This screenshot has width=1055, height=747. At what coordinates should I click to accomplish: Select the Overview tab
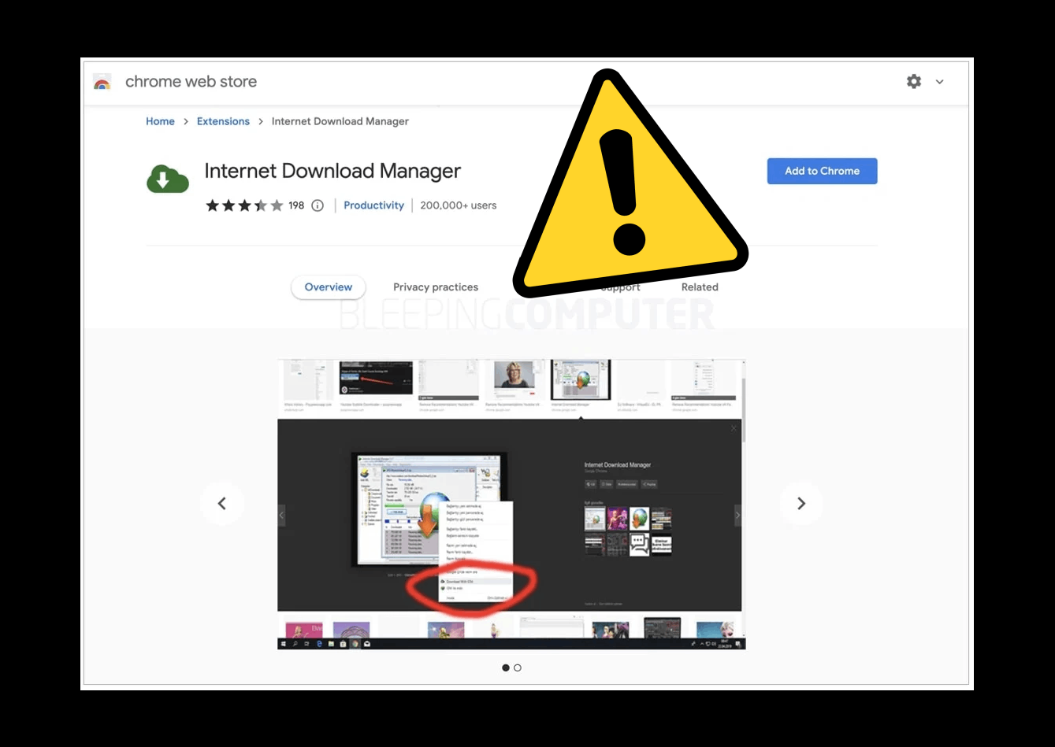point(329,287)
